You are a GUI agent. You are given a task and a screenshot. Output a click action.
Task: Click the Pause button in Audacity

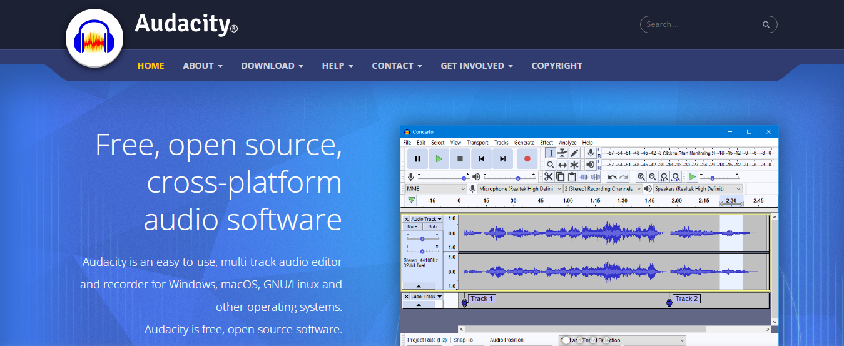(x=417, y=159)
